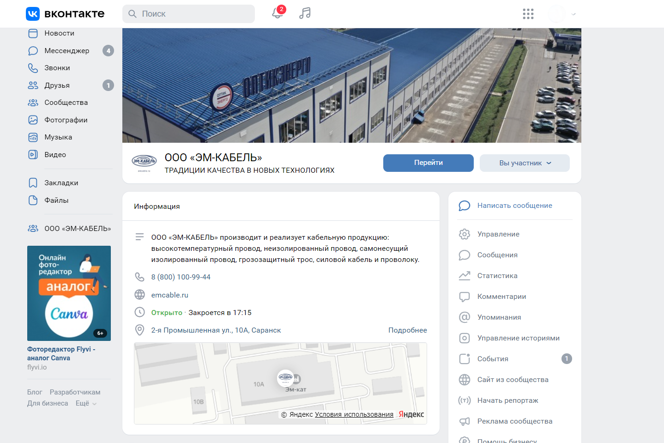
Task: Click the Поиск search field
Action: [x=188, y=14]
